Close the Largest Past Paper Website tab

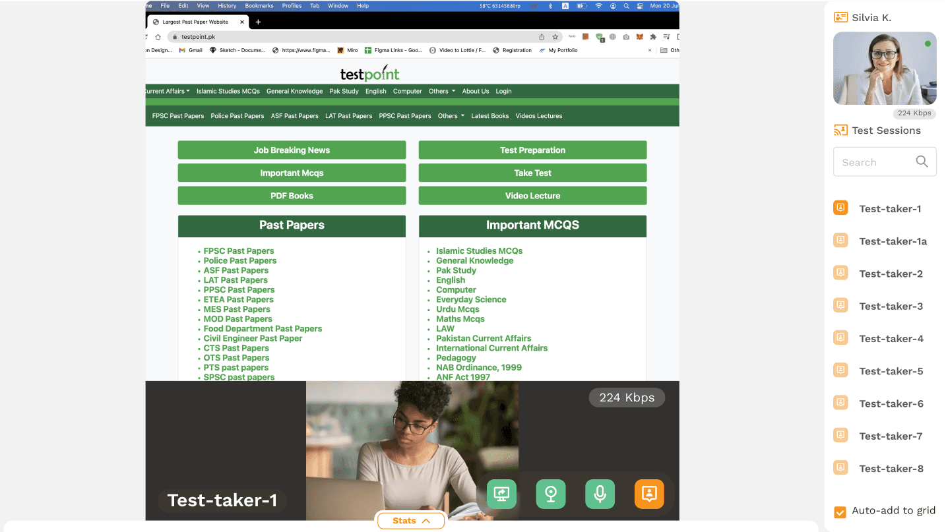click(x=242, y=22)
